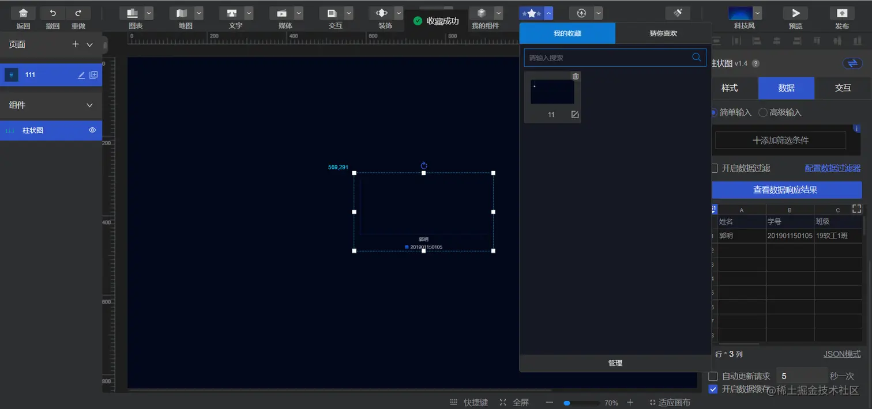The height and width of the screenshot is (409, 872).
Task: Select the 高级输入 radio option
Action: [x=763, y=112]
